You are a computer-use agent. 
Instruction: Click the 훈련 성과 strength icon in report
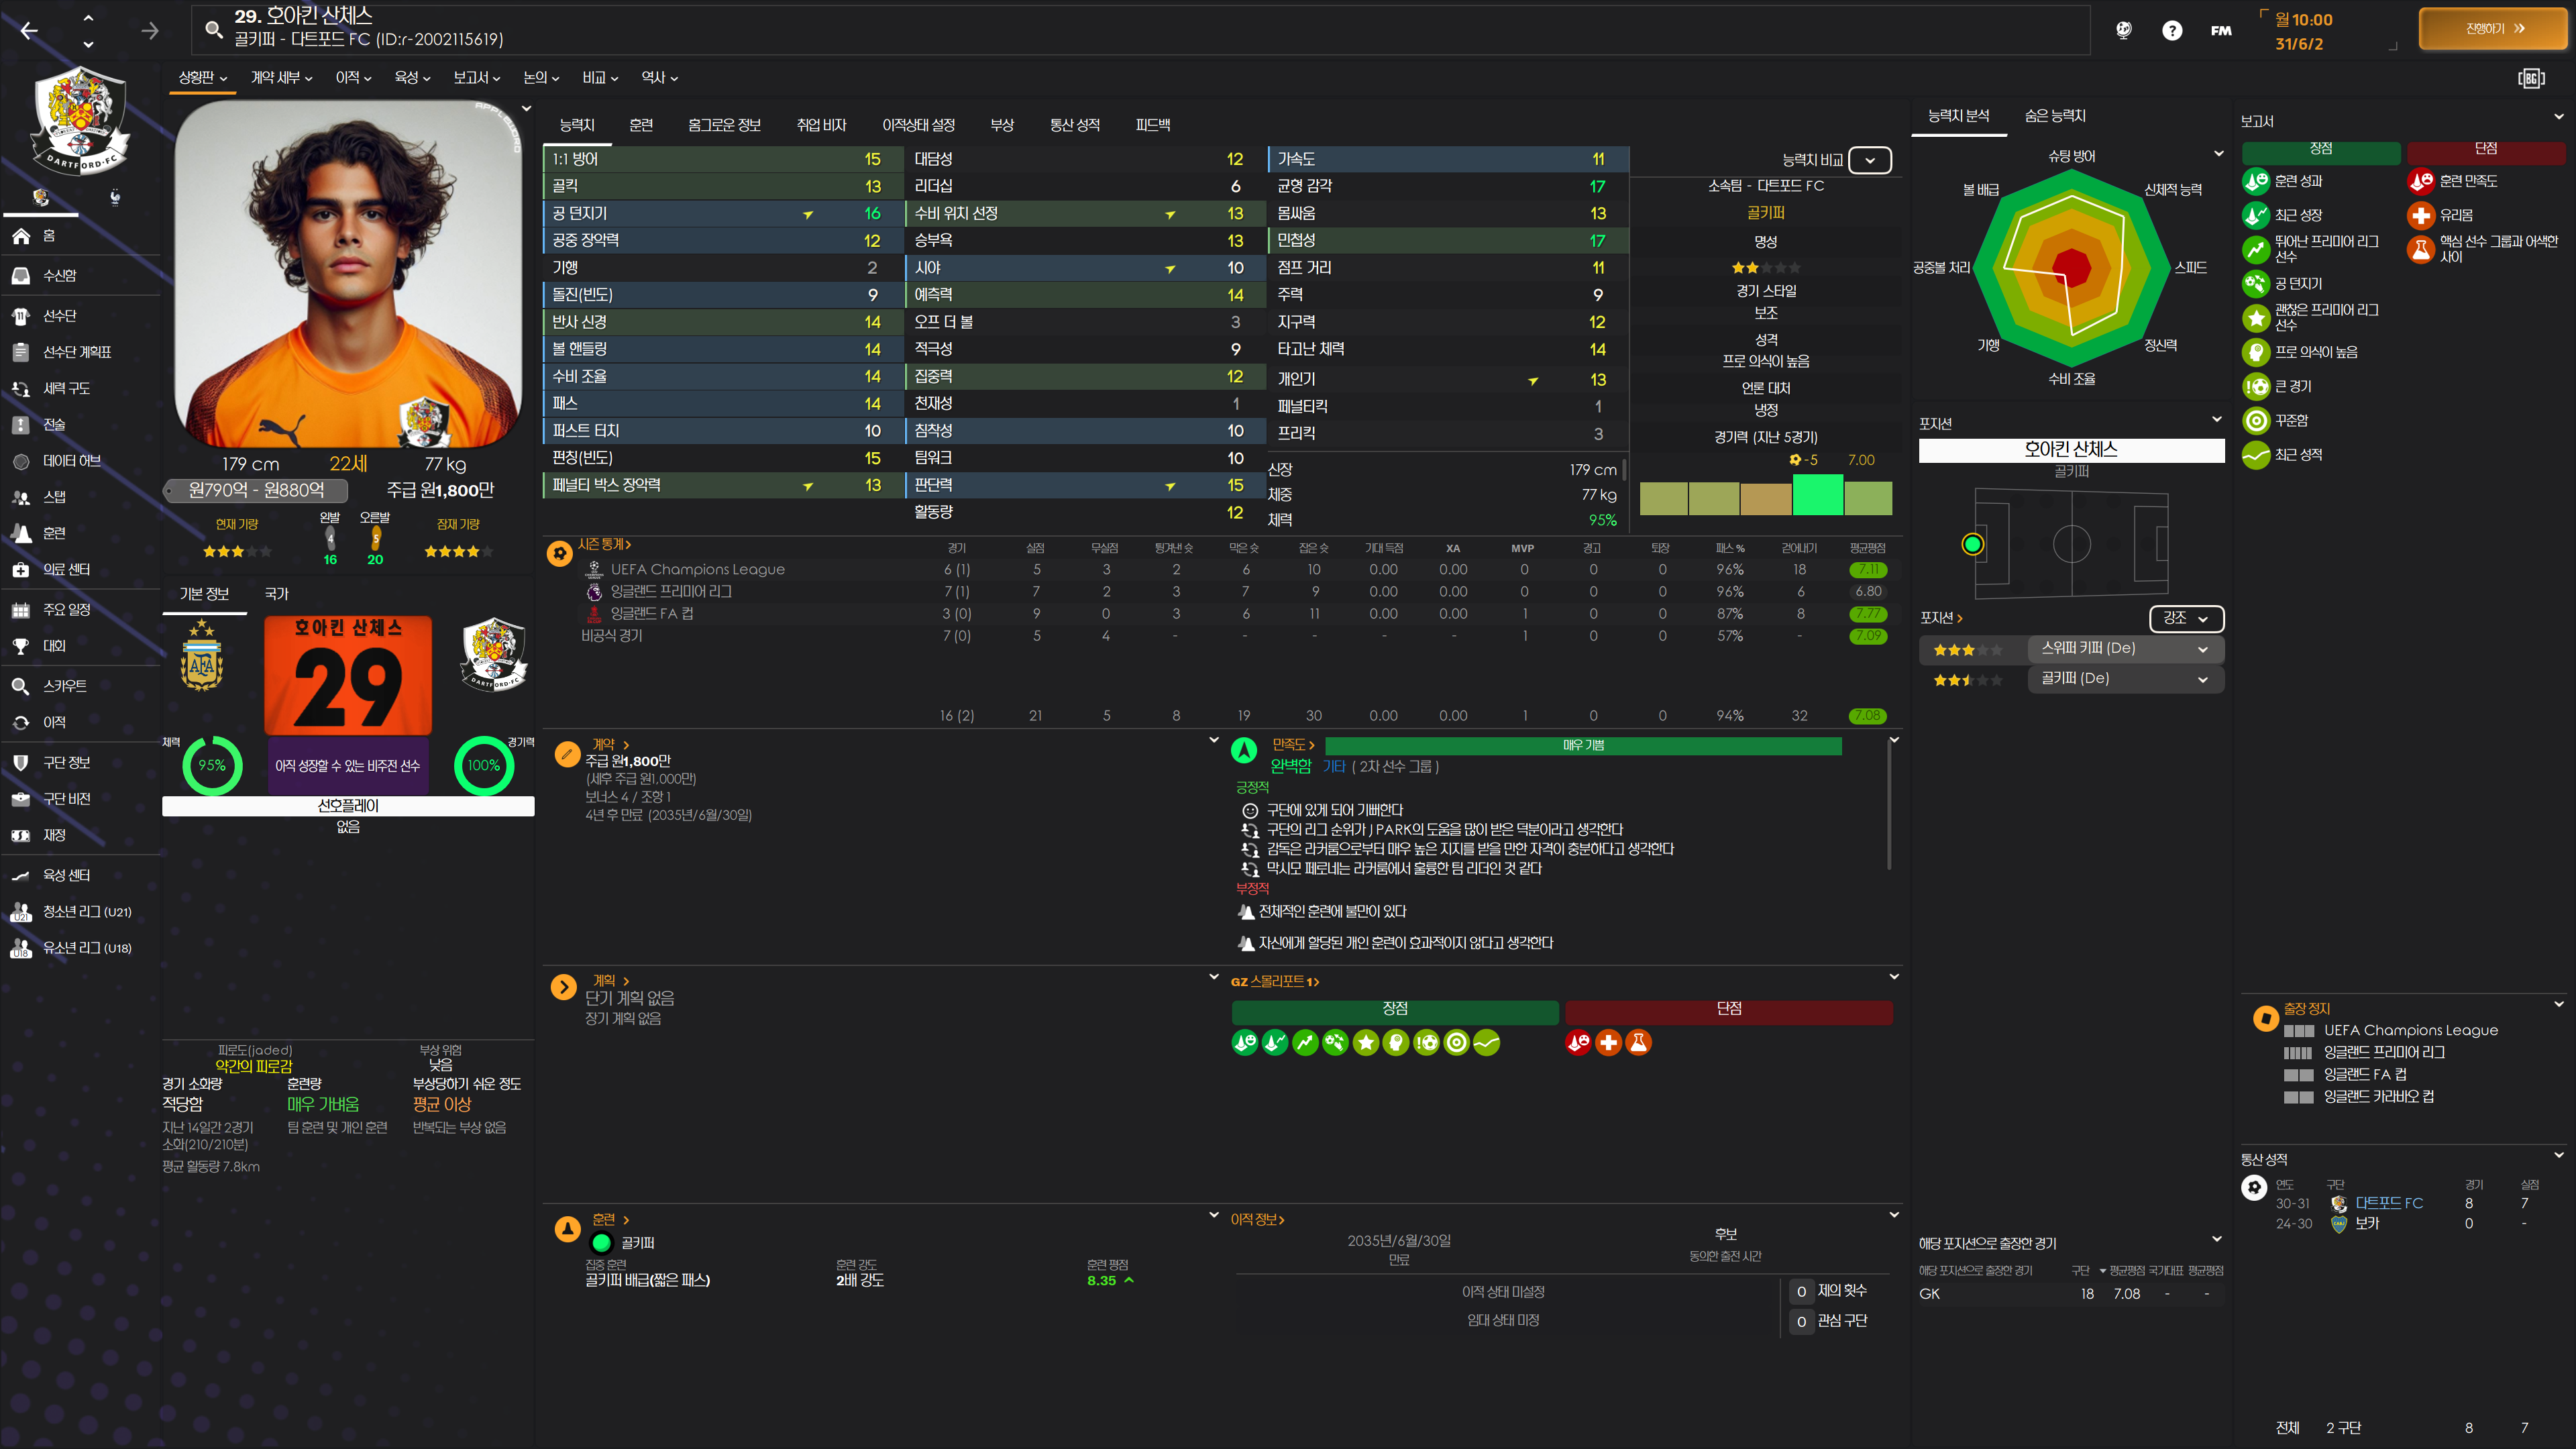2255,181
